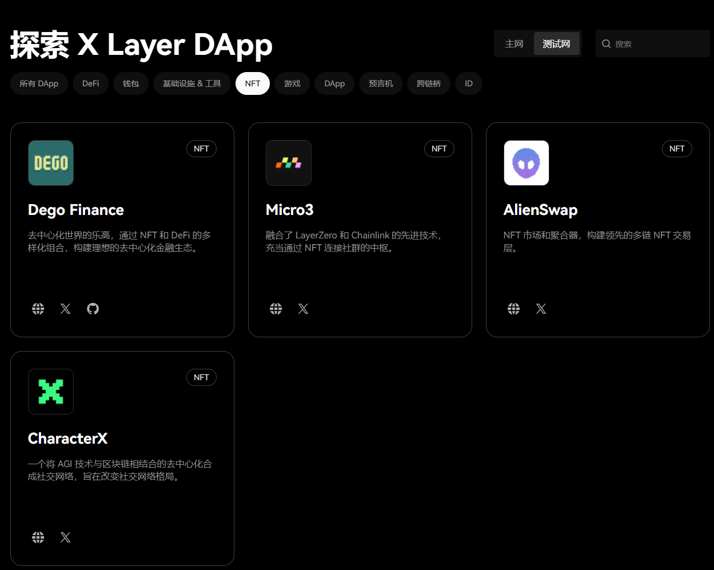Switch to 主网 network
714x570 pixels.
(x=514, y=43)
